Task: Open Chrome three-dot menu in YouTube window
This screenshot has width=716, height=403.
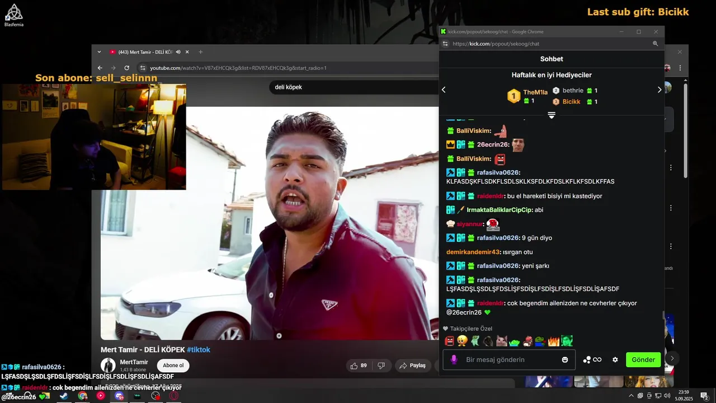Action: pyautogui.click(x=680, y=68)
